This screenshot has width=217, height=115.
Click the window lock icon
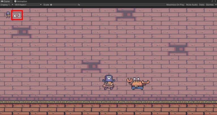(x=212, y=1)
